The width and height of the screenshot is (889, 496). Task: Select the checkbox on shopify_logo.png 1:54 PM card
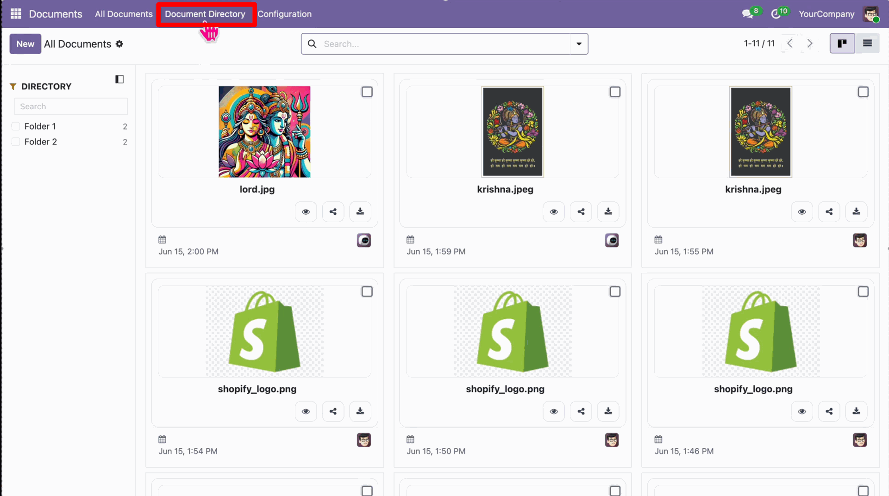pyautogui.click(x=367, y=291)
